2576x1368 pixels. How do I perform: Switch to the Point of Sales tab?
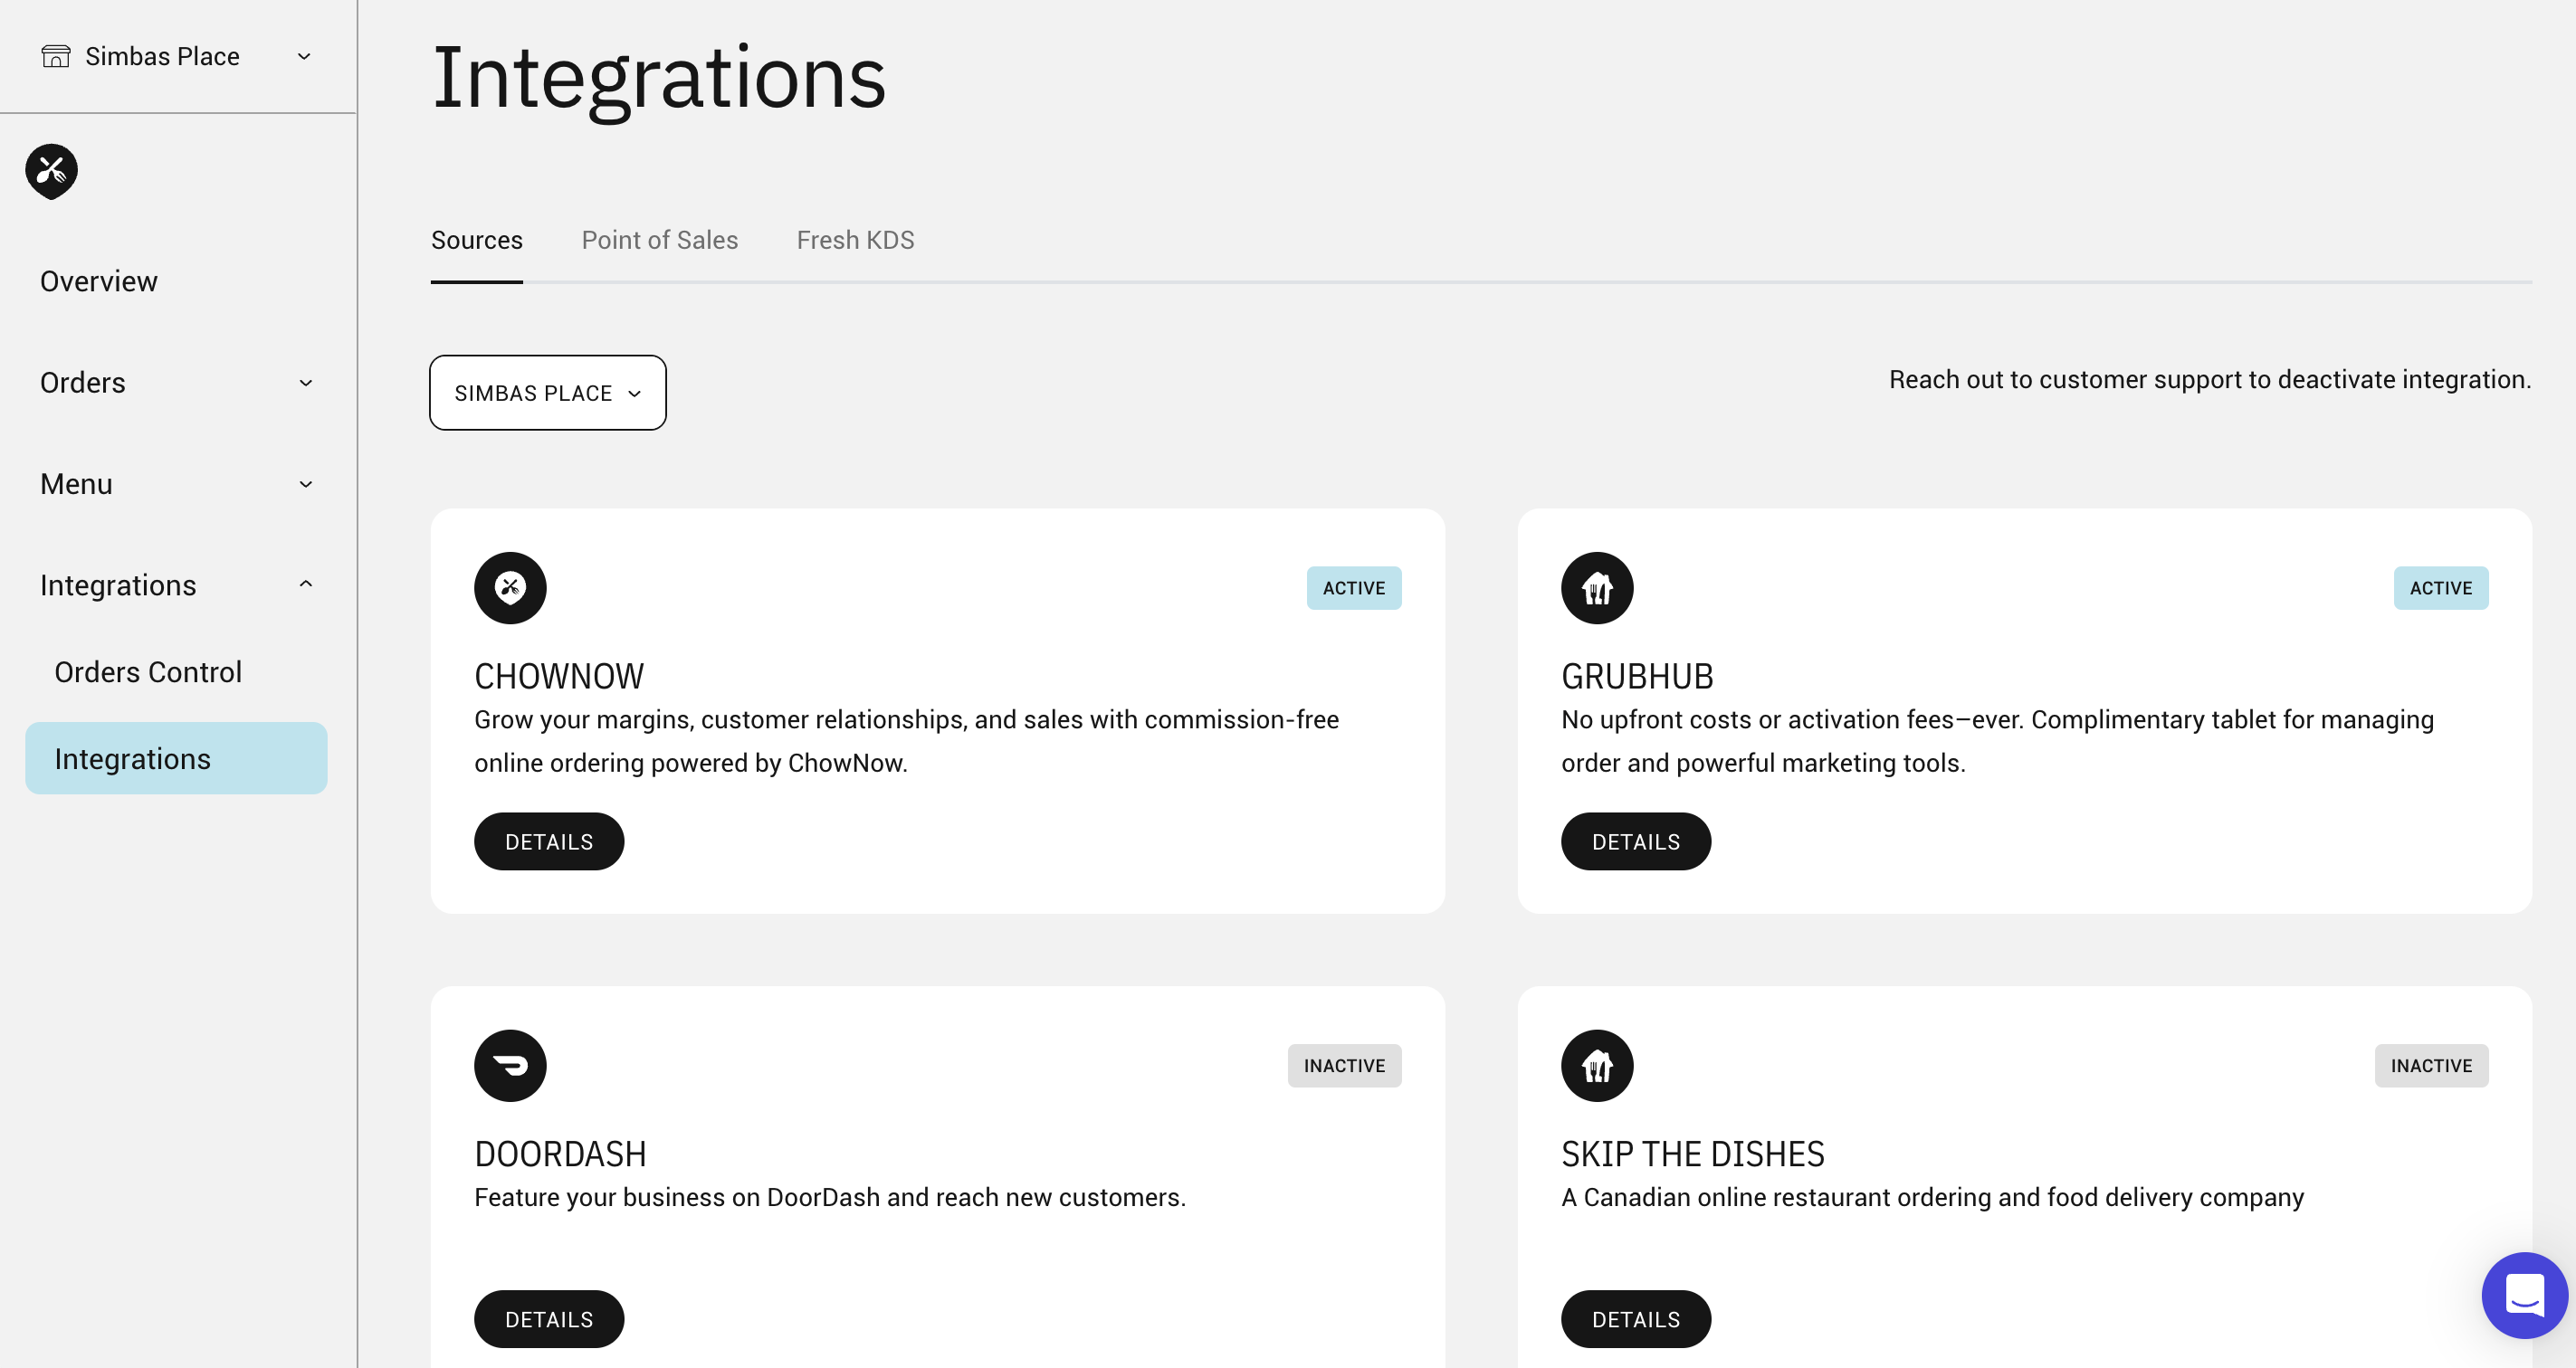point(659,240)
